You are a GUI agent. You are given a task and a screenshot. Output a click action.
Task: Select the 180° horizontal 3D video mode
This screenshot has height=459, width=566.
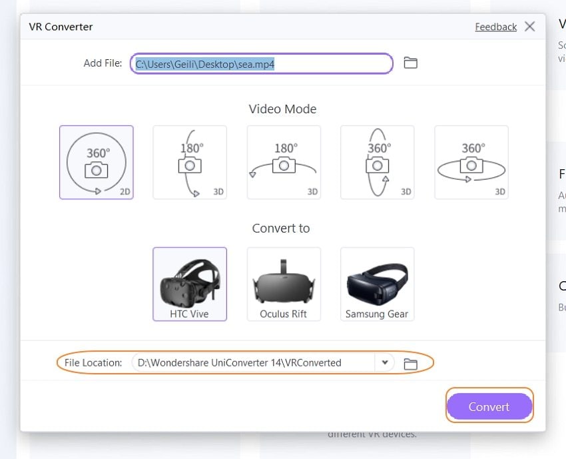click(284, 162)
